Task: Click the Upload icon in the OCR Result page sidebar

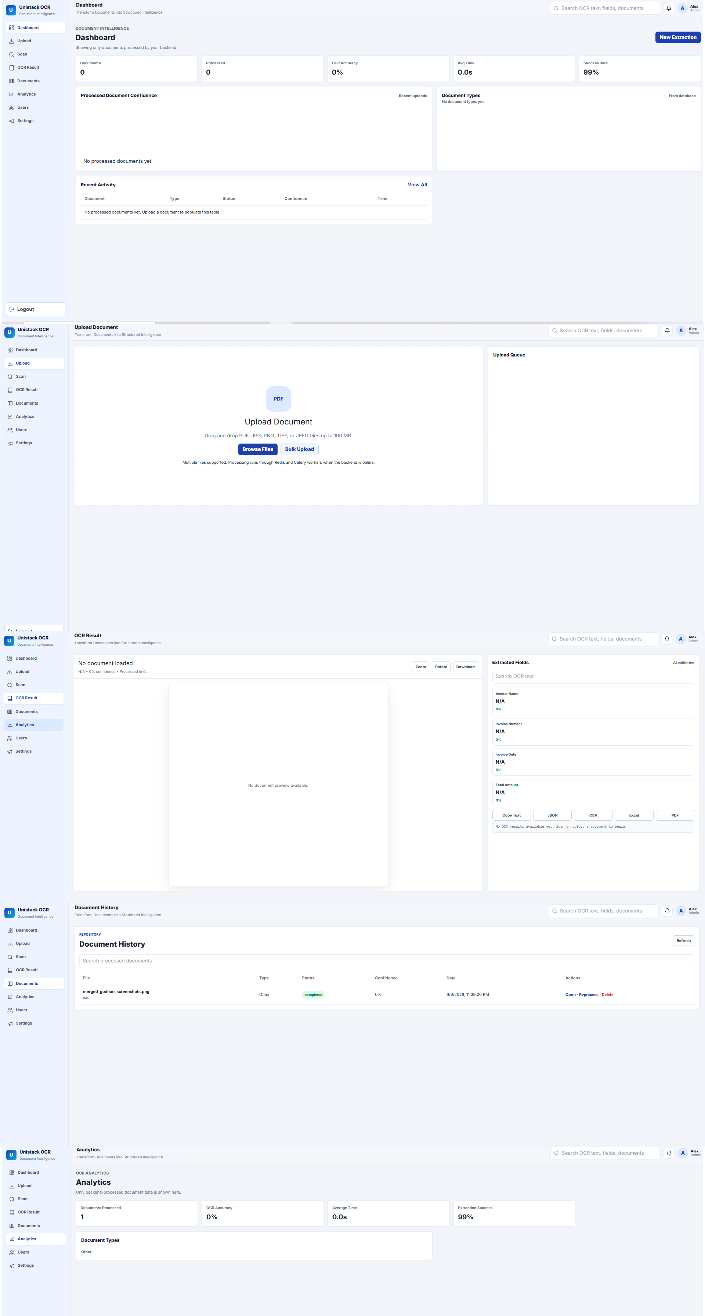Action: click(x=9, y=671)
